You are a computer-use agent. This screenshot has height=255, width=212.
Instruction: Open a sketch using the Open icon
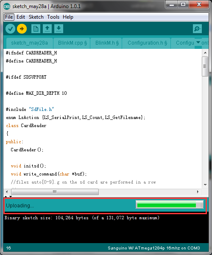pyautogui.click(x=47, y=29)
